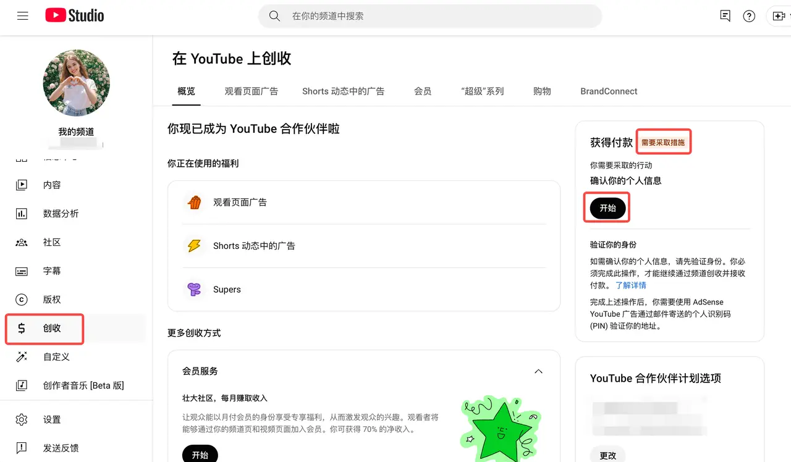The height and width of the screenshot is (462, 791).
Task: Click the Shorts lightning bolt icon
Action: (195, 246)
